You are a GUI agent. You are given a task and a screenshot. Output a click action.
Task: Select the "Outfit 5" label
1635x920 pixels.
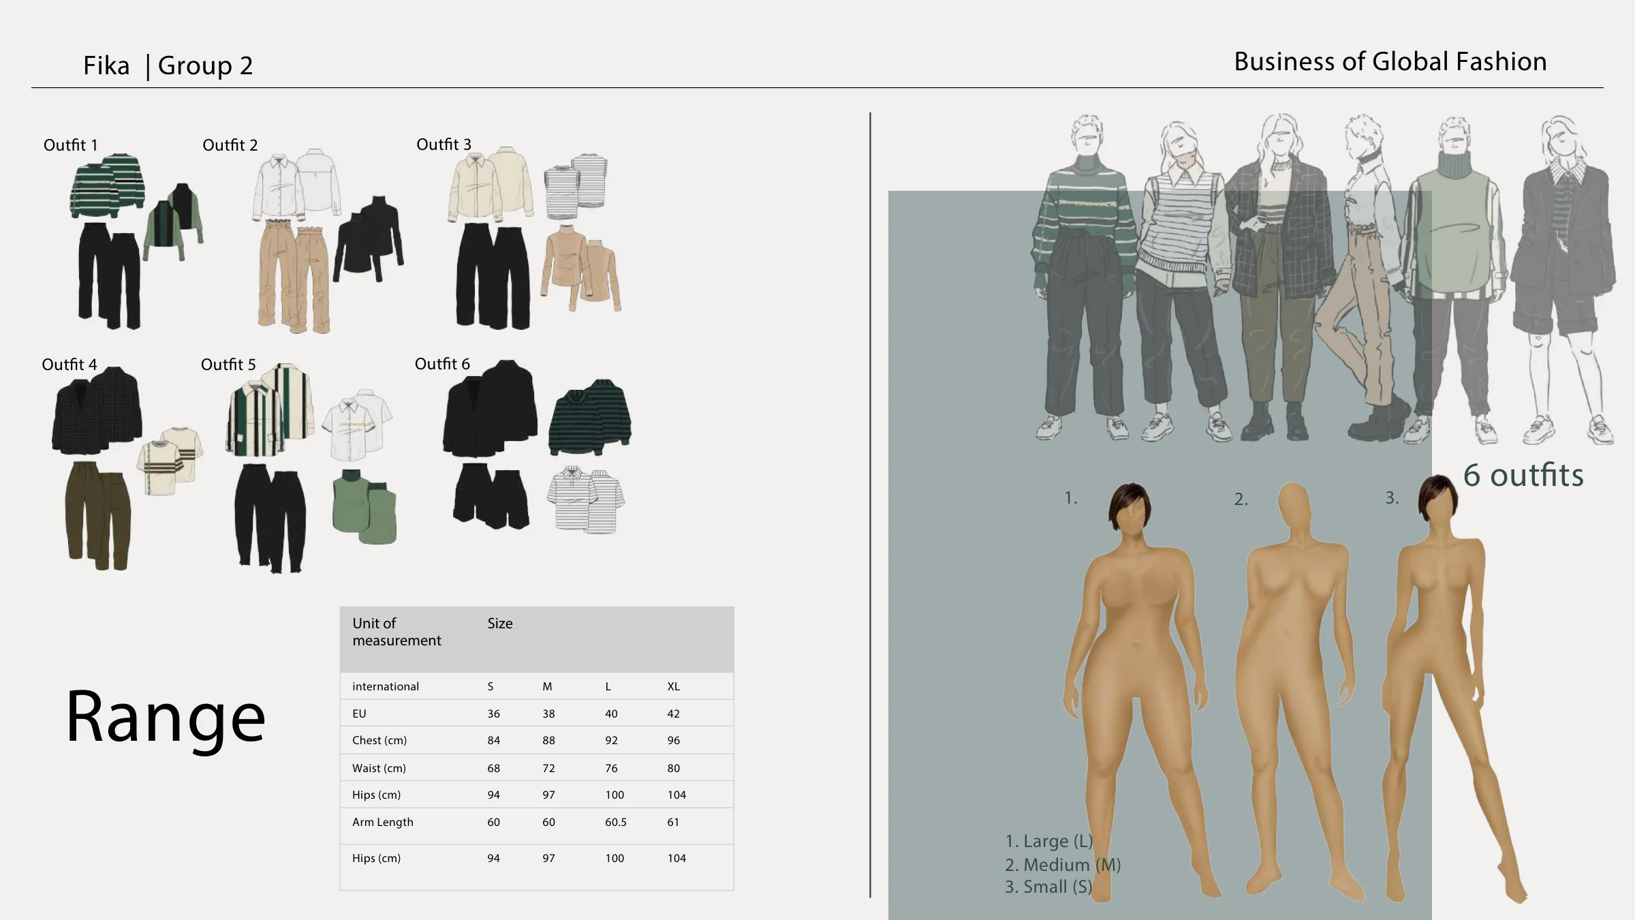[x=228, y=365]
